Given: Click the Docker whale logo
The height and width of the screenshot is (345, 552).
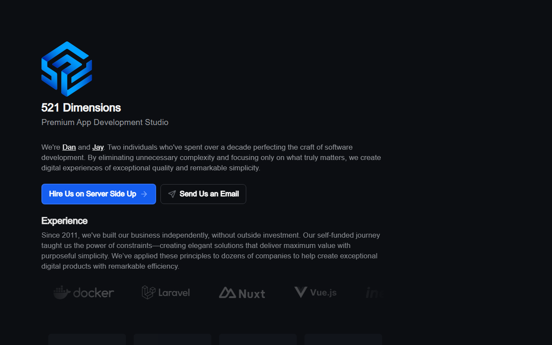Looking at the screenshot, I should coord(84,293).
